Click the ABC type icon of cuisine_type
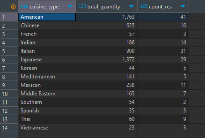The width and height of the screenshot is (205, 138). tap(25, 6)
